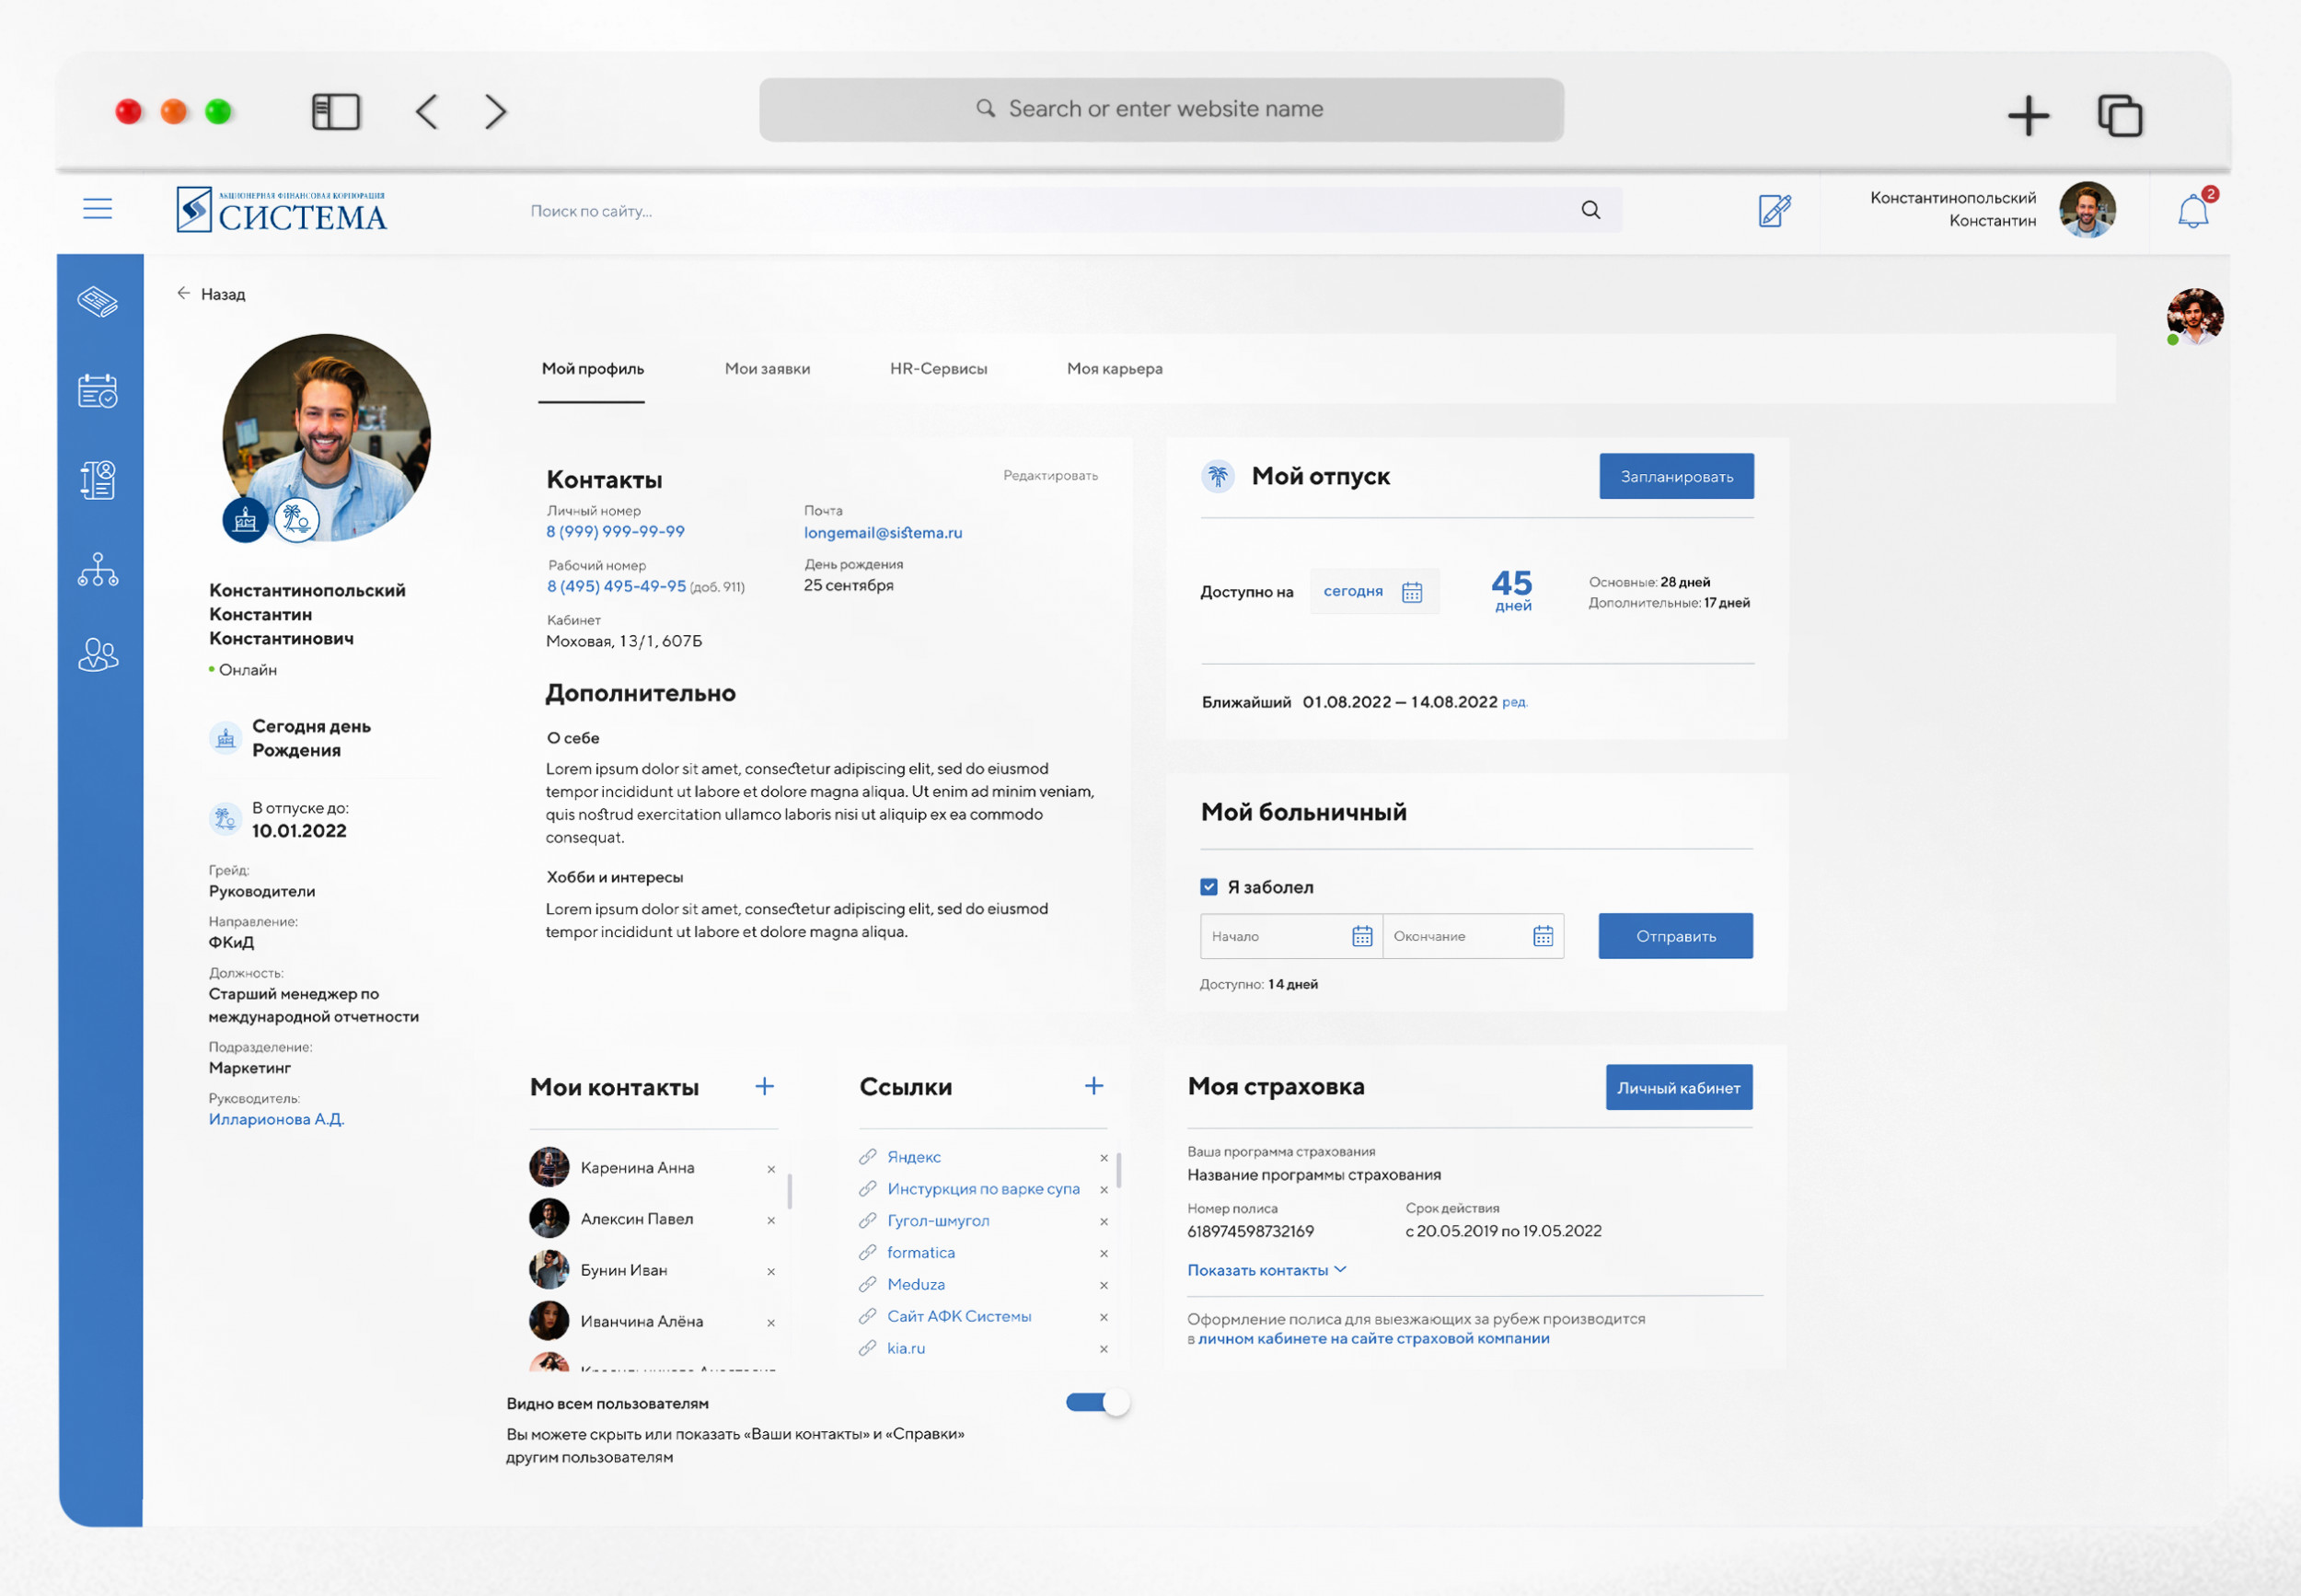Screen dimensions: 2301x1596
Task: Click the Запланировать button
Action: click(1676, 477)
